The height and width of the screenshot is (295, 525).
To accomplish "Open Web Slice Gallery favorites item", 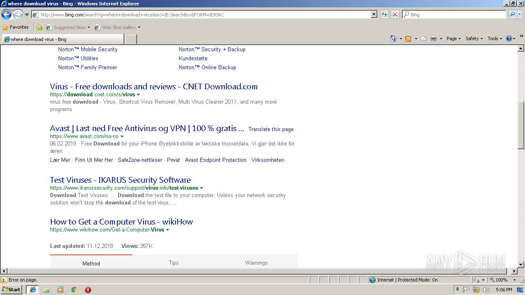I will pyautogui.click(x=117, y=27).
